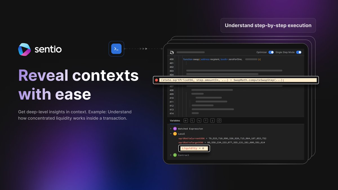Click the Step Down arrow icon

coord(212,120)
